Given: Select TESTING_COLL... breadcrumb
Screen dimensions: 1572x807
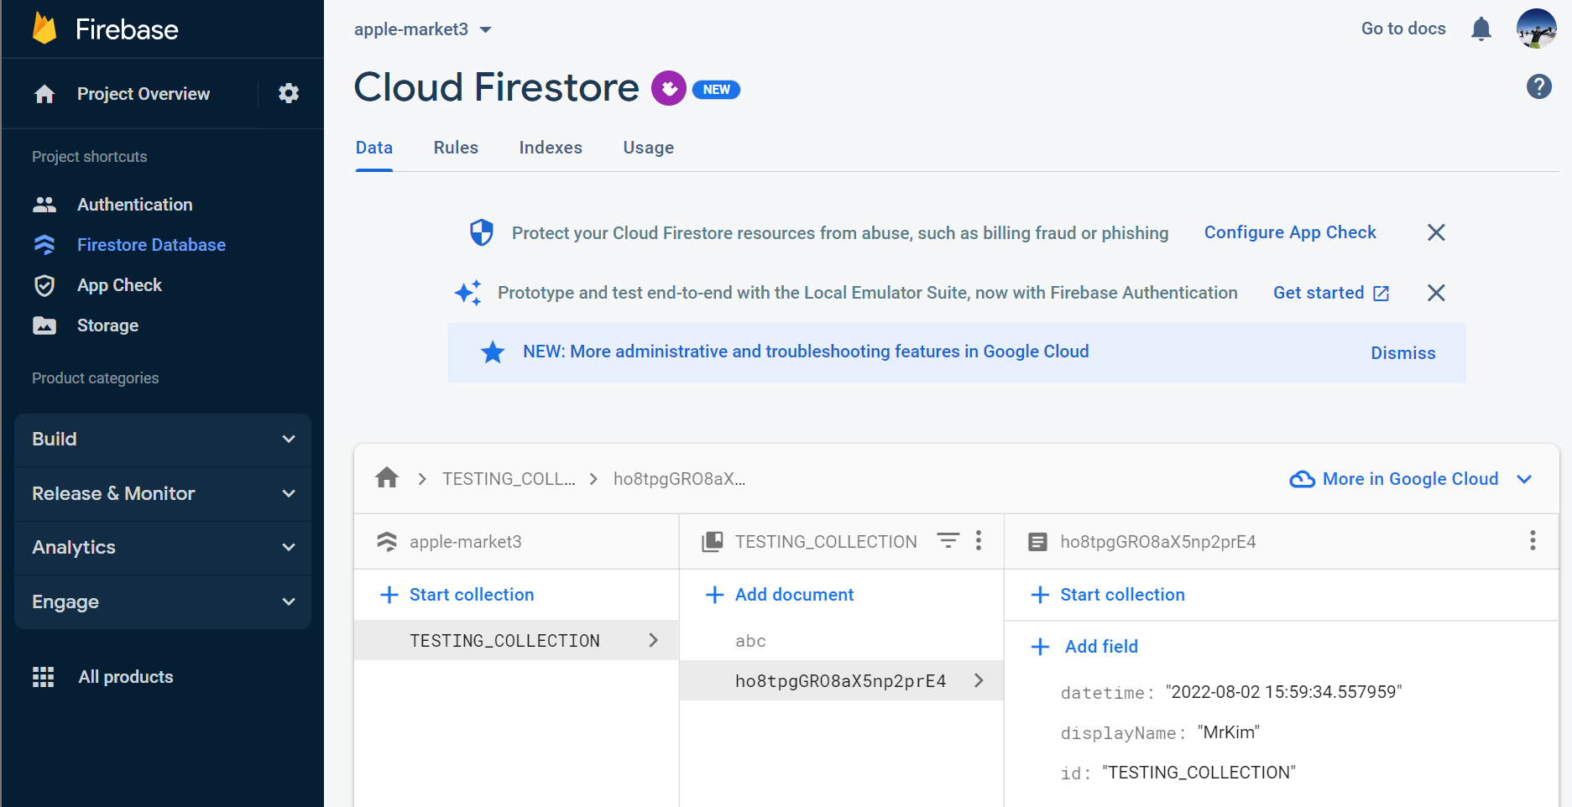Looking at the screenshot, I should [x=509, y=479].
